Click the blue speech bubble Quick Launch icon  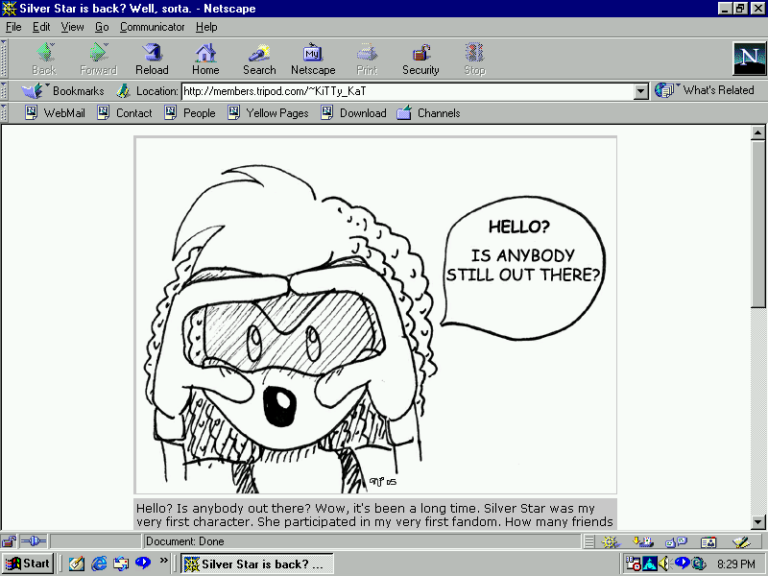[142, 563]
